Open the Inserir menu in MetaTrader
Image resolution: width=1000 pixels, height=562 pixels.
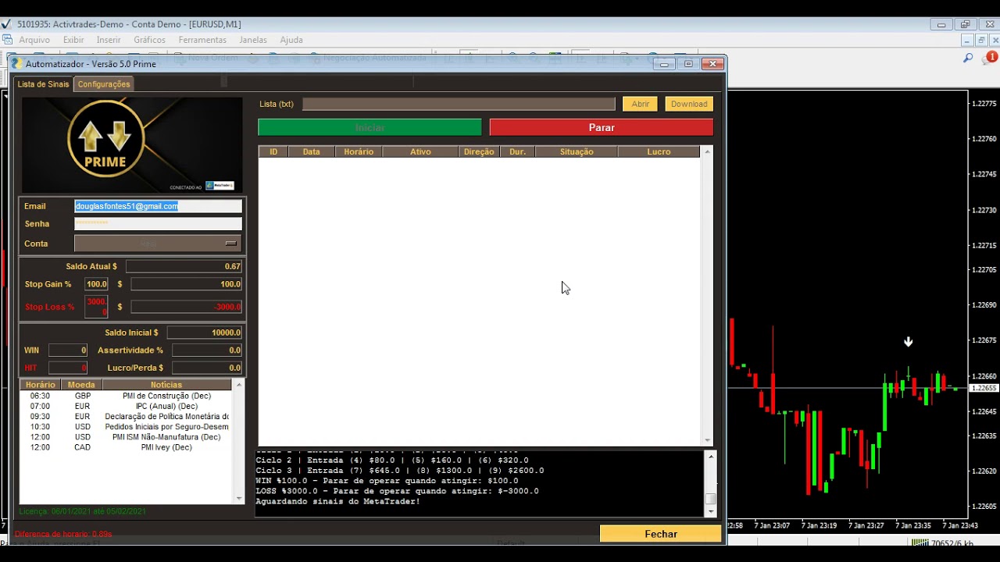point(109,40)
